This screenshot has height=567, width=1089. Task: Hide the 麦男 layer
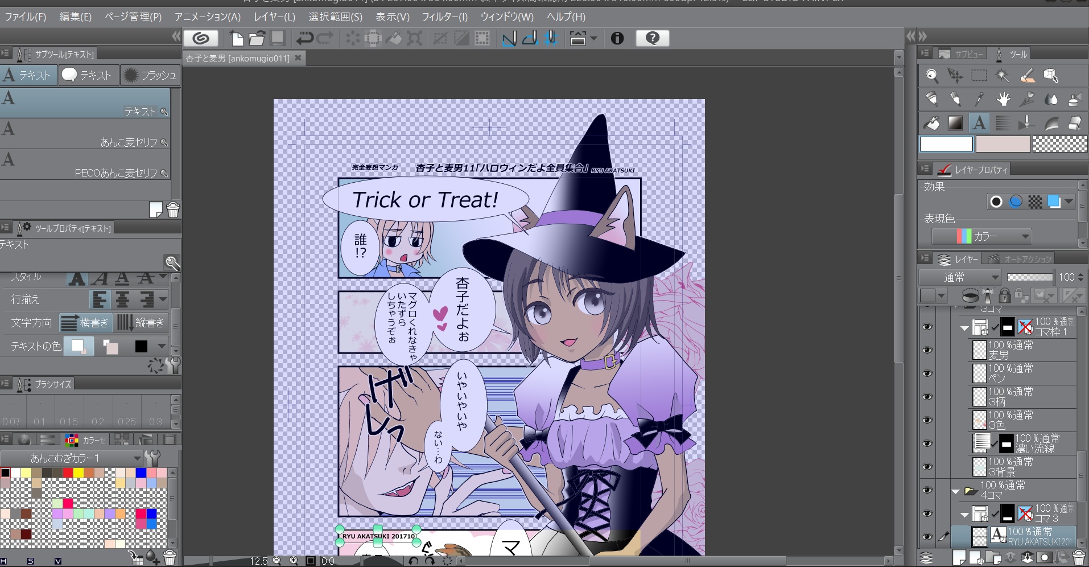pos(927,350)
